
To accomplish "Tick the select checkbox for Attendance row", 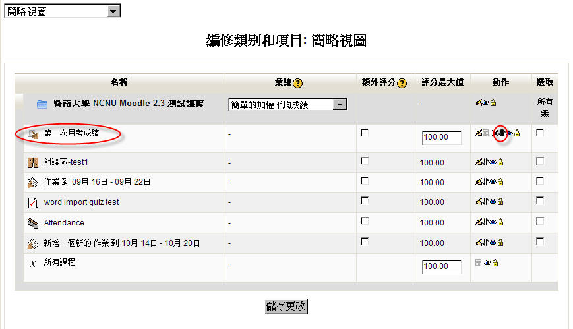I will pyautogui.click(x=540, y=222).
